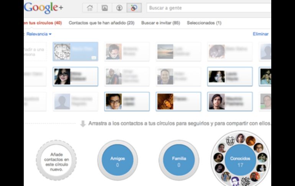295x186 pixels.
Task: Select the Conocidos circle with 17 members
Action: (240, 160)
